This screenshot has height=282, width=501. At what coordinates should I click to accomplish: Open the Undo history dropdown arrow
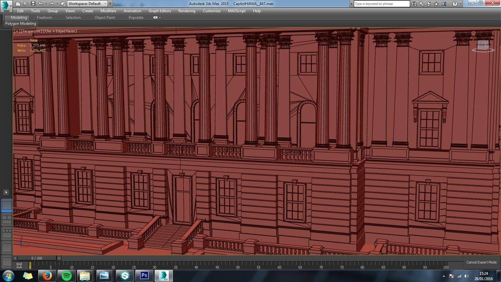pos(45,4)
